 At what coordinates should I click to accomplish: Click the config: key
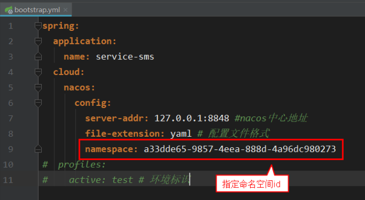point(93,103)
